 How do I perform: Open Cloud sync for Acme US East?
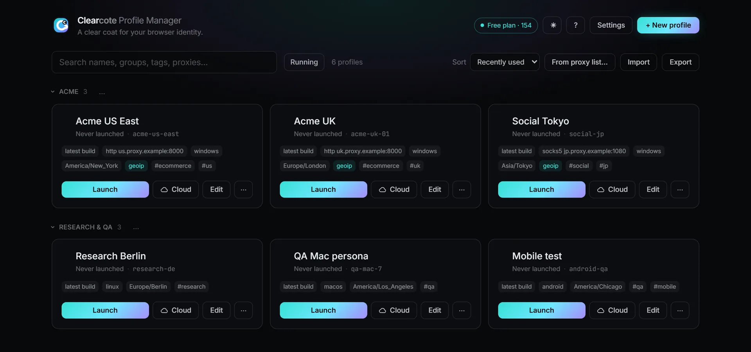point(176,189)
